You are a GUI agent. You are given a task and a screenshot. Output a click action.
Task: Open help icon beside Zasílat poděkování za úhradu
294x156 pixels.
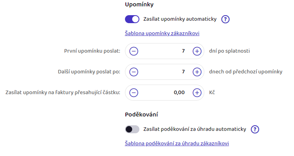click(255, 129)
